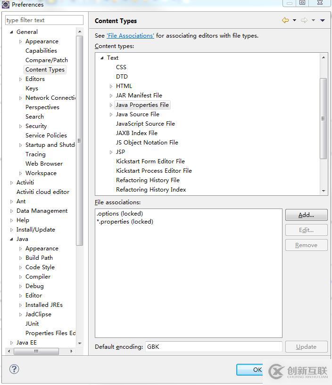Open the help question mark icon
332x385 pixels.
tap(14, 369)
